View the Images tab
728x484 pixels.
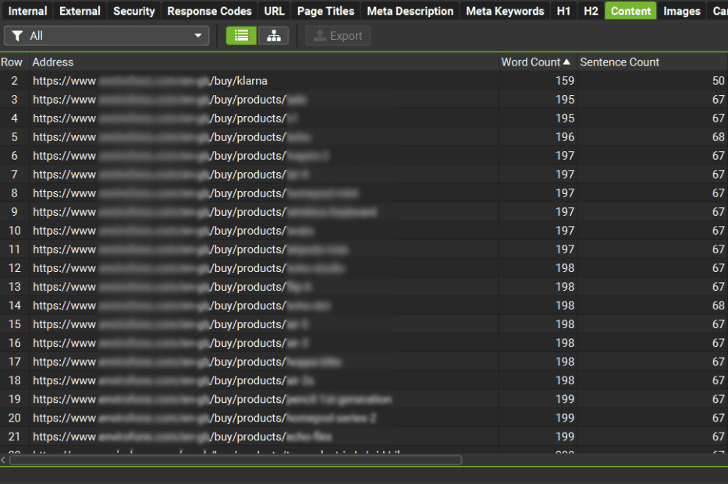click(680, 10)
